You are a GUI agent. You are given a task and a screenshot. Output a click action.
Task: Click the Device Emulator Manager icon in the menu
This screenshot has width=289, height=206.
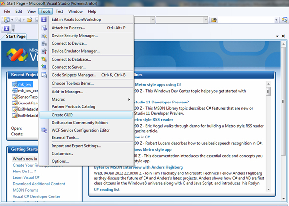(44, 51)
